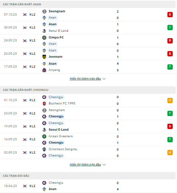The width and height of the screenshot is (177, 193).
Task: Open 'Hiển thị thêm trận đấu' under Asan
Action: pyautogui.click(x=86, y=79)
